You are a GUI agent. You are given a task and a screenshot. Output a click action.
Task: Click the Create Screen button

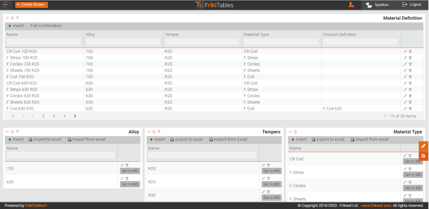(31, 5)
